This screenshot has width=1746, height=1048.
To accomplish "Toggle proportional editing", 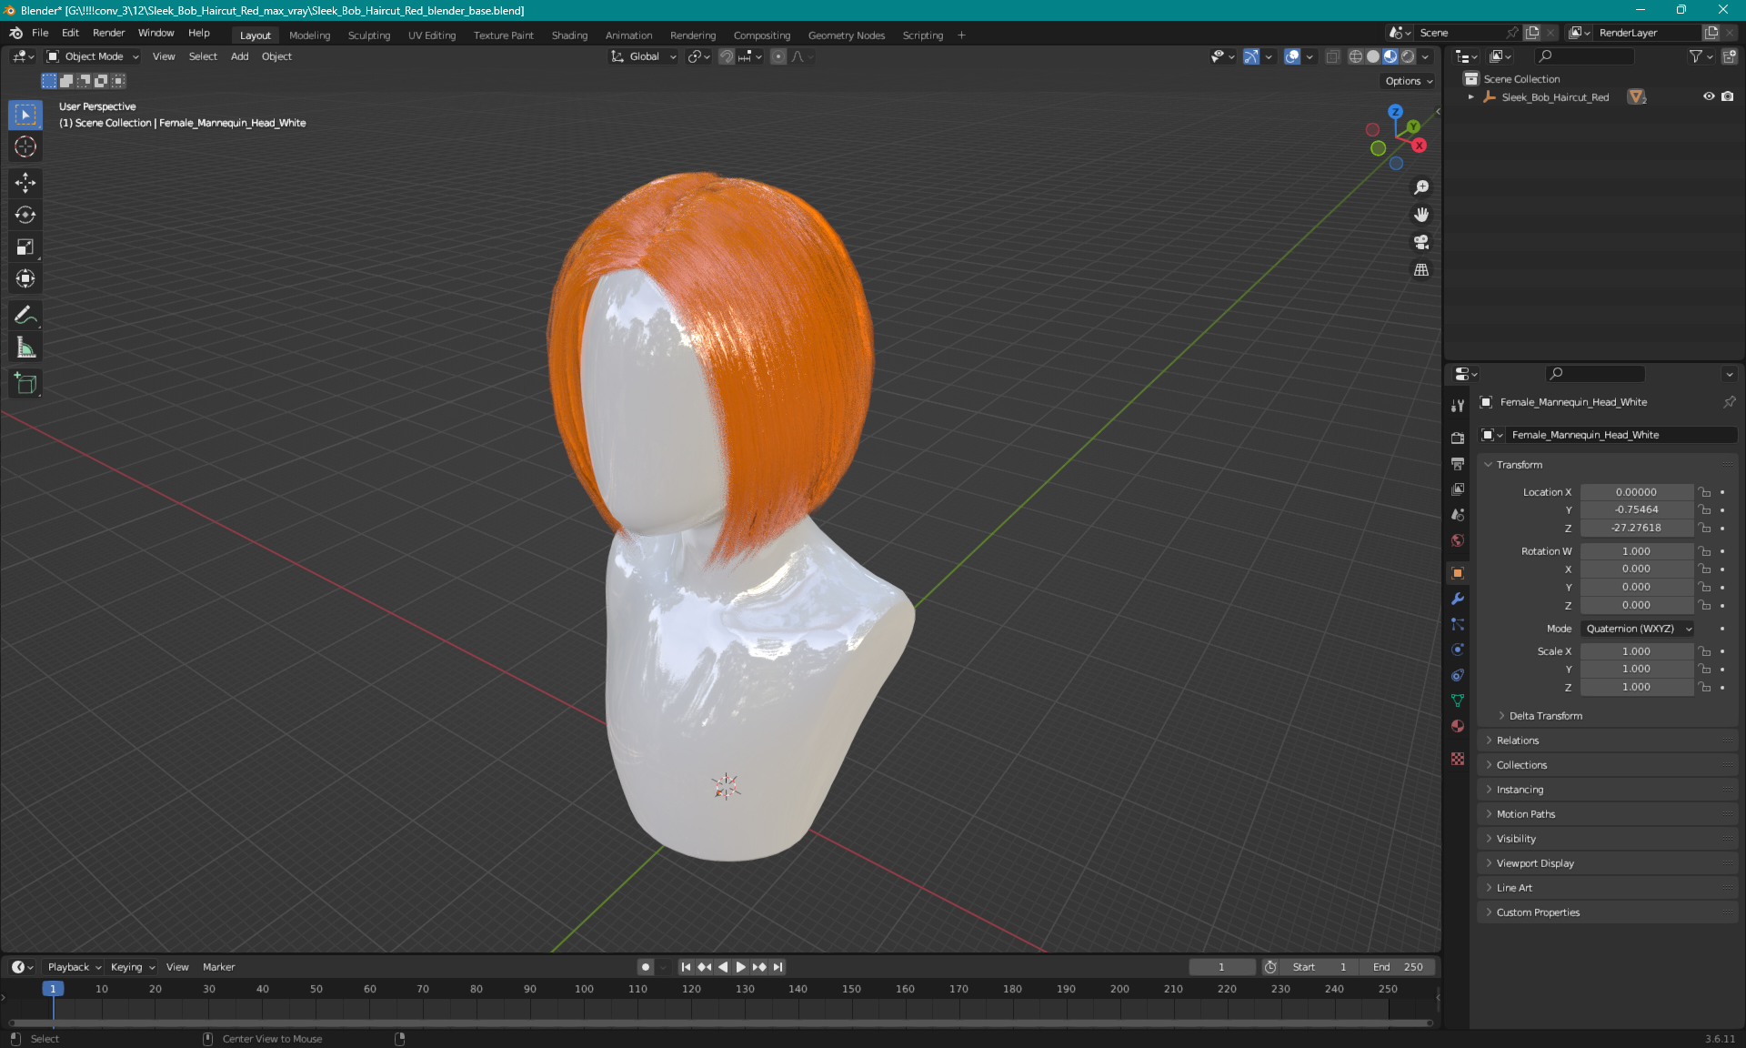I will (778, 56).
